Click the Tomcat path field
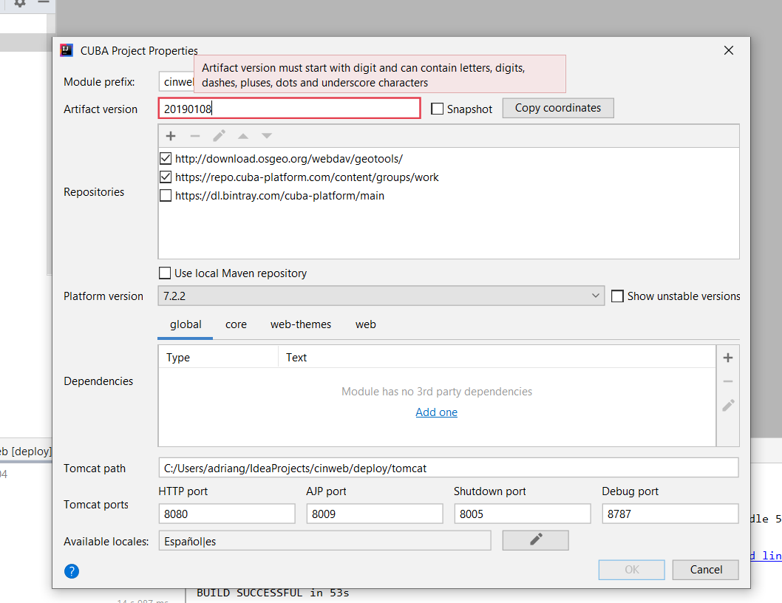This screenshot has width=782, height=603. [449, 468]
